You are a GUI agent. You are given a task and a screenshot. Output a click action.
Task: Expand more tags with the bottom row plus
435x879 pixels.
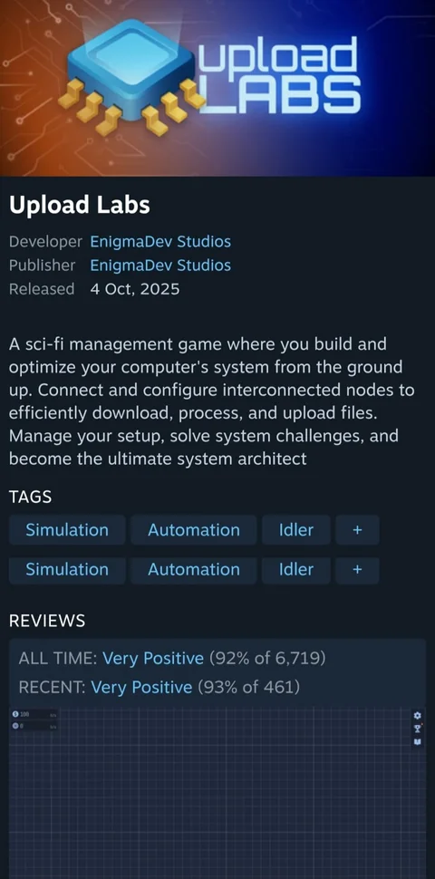[357, 570]
